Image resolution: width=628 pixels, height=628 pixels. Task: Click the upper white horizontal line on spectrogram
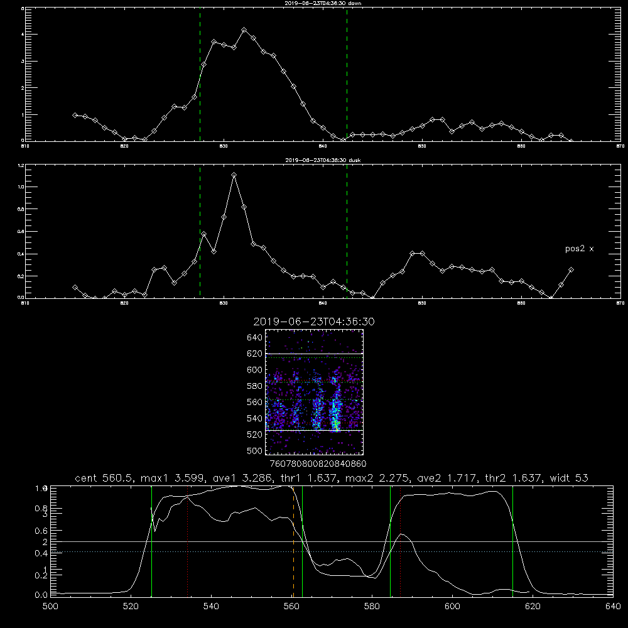(314, 354)
